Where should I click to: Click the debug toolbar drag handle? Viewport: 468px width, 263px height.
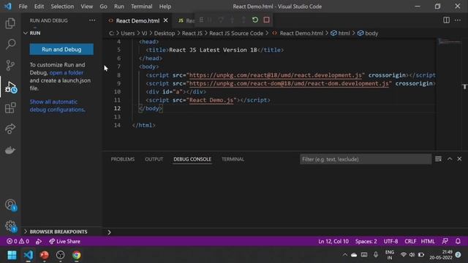(x=201, y=20)
